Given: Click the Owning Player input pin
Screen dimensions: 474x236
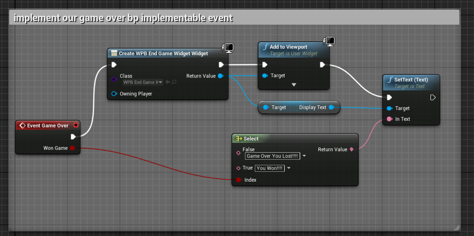Looking at the screenshot, I should (x=114, y=94).
